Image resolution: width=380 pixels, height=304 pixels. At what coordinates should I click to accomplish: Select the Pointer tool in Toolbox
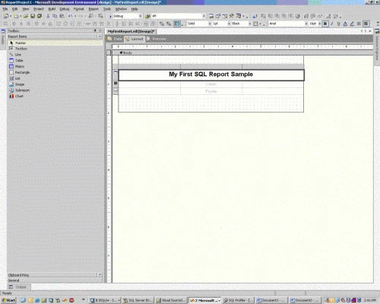(x=55, y=43)
